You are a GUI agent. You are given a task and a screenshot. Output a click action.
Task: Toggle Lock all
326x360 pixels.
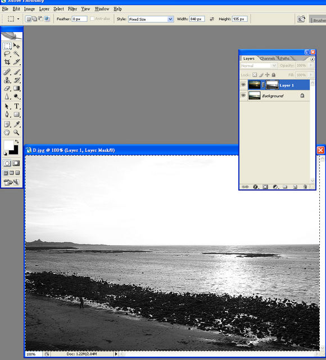[x=274, y=75]
